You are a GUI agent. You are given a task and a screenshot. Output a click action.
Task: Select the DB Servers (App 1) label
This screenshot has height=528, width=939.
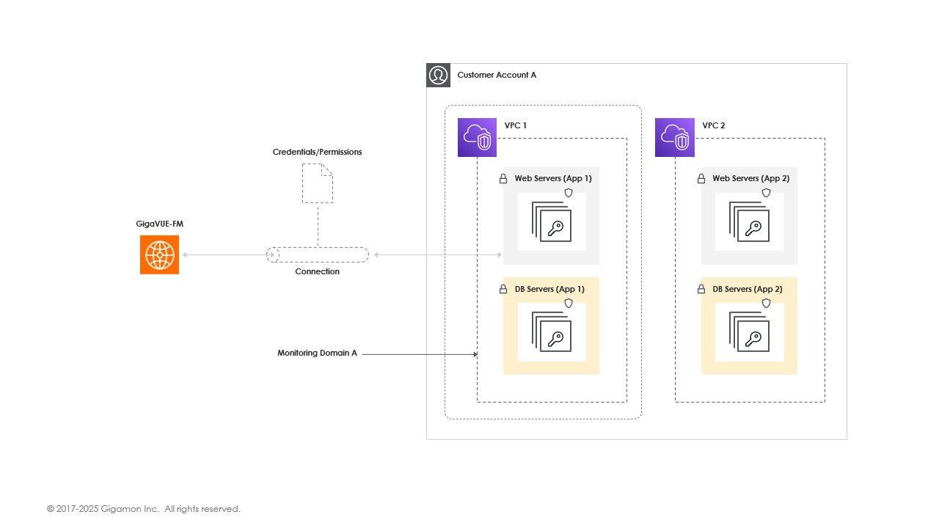(x=549, y=290)
